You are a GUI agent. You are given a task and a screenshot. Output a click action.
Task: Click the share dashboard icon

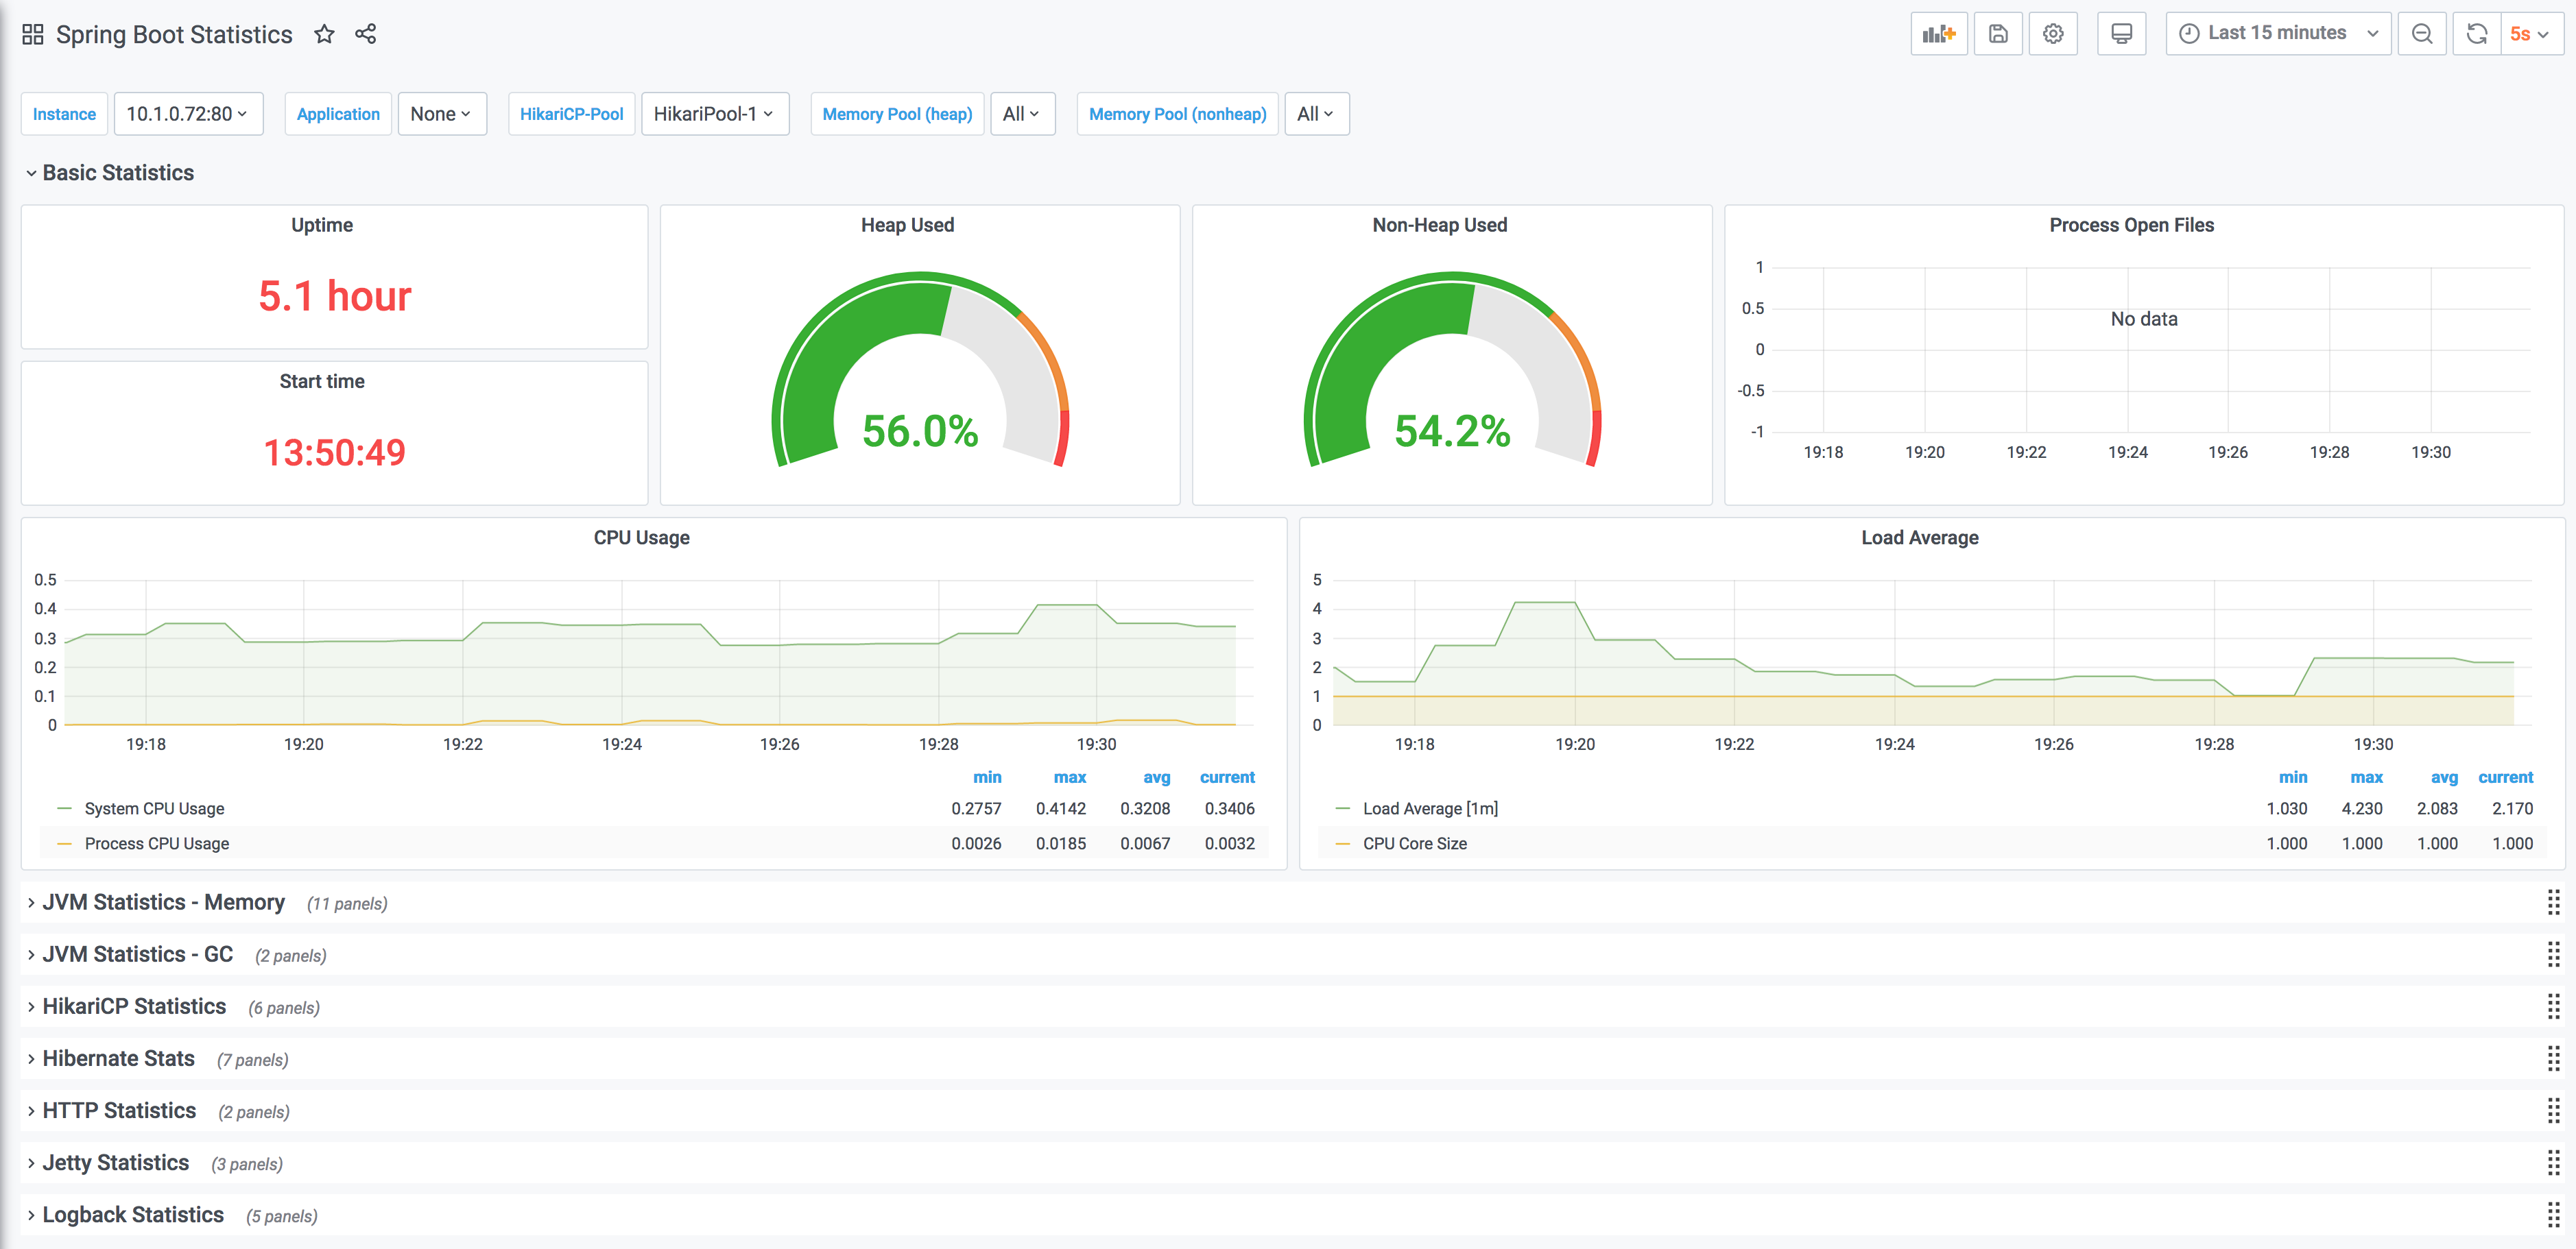pos(366,35)
